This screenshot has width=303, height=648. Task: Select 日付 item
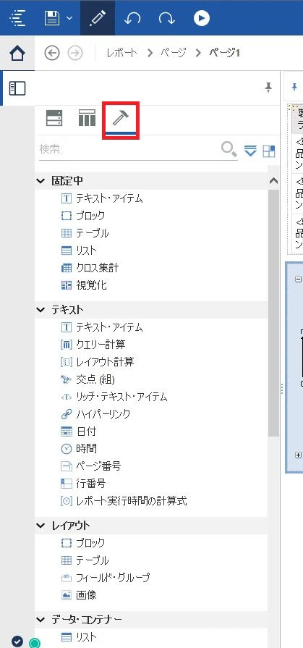tap(78, 432)
